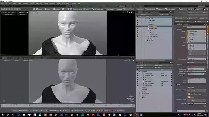The height and width of the screenshot is (117, 209).
Task: Click the Overscan value slider
Action: pos(197,103)
